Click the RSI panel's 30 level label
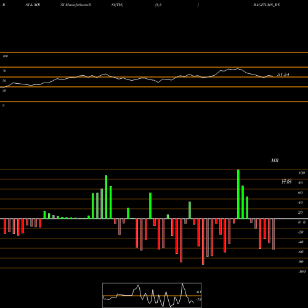This screenshot has width=308, height=308. pos(4,91)
